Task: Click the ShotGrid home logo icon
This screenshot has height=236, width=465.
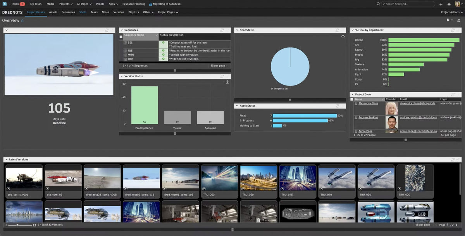Action: point(4,4)
